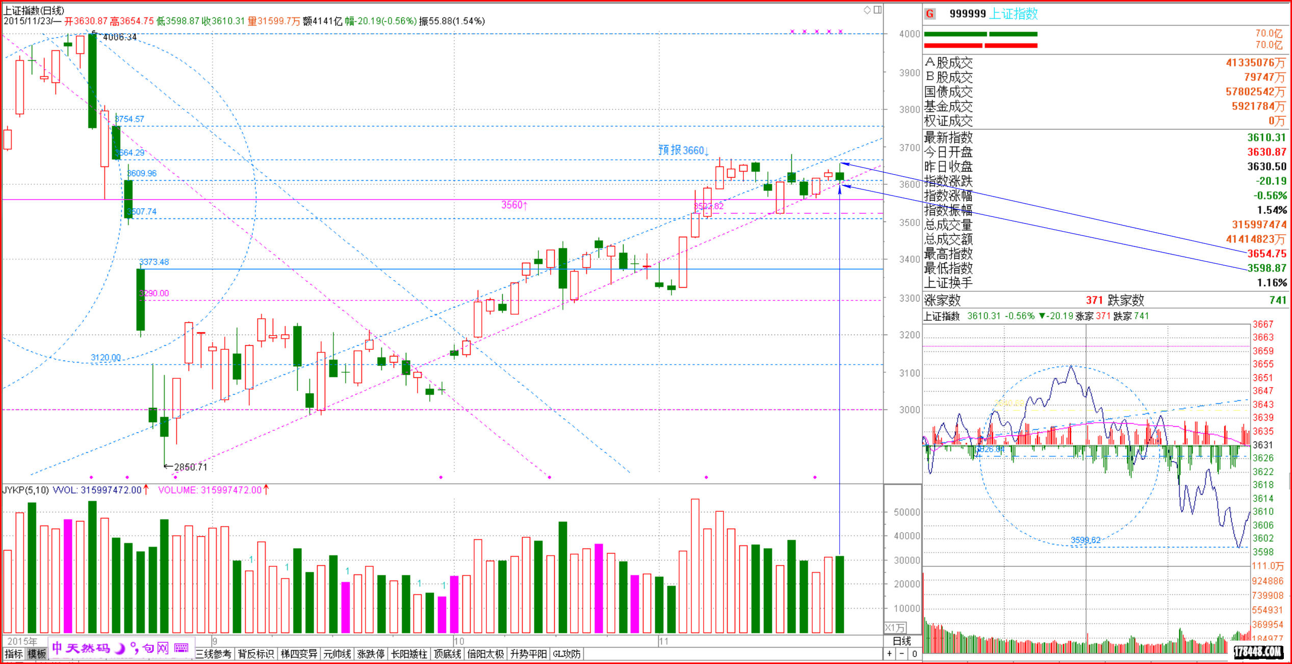Select the 元帅线 indicator tab
1292x664 pixels.
coord(337,654)
